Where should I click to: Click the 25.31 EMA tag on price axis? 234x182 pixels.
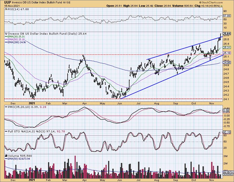(x=227, y=47)
